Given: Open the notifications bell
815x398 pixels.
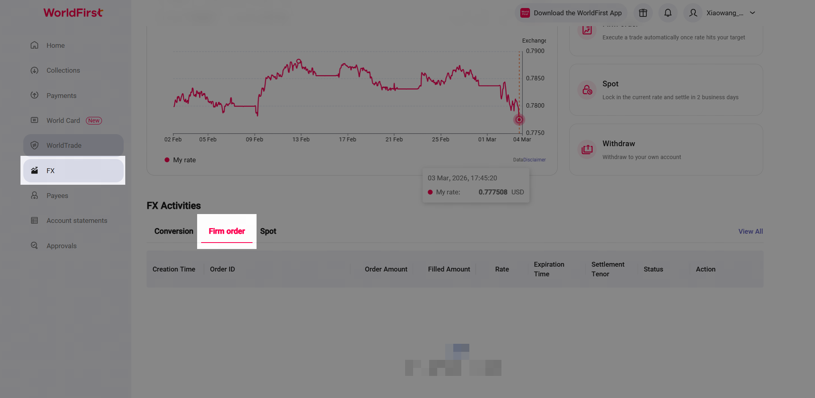Looking at the screenshot, I should 668,13.
